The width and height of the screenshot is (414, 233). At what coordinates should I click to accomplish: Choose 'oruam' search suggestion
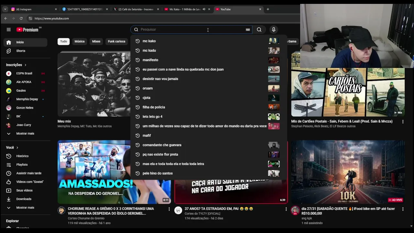pyautogui.click(x=209, y=88)
